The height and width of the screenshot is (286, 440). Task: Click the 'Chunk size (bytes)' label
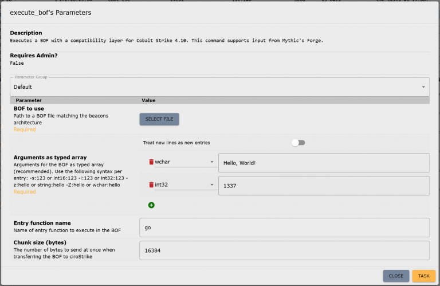(41, 243)
